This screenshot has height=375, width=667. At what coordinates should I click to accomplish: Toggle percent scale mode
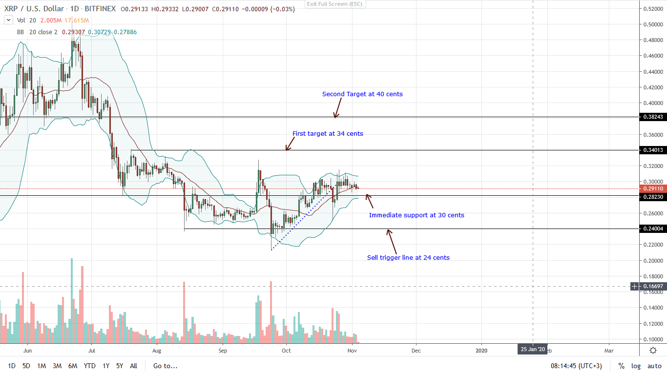(622, 366)
